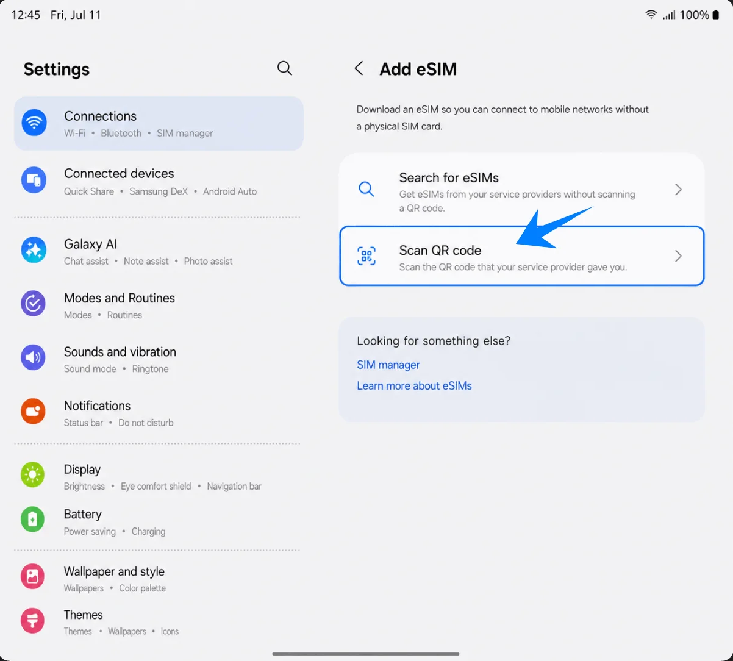Open Settings search magnifier icon
The image size is (733, 661).
point(284,68)
